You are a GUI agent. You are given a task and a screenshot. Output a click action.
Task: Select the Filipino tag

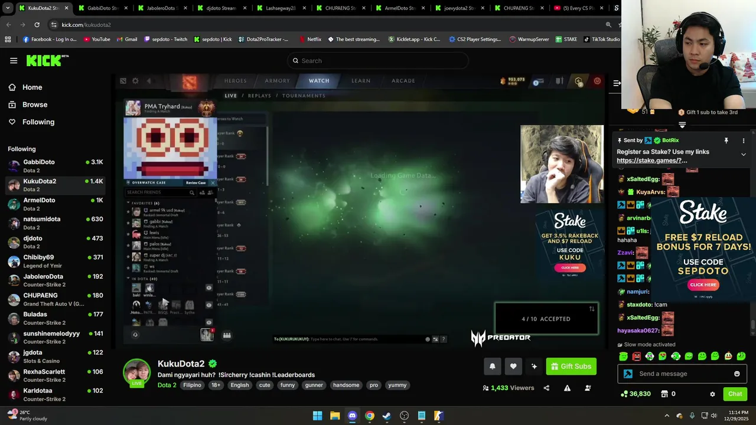192,385
